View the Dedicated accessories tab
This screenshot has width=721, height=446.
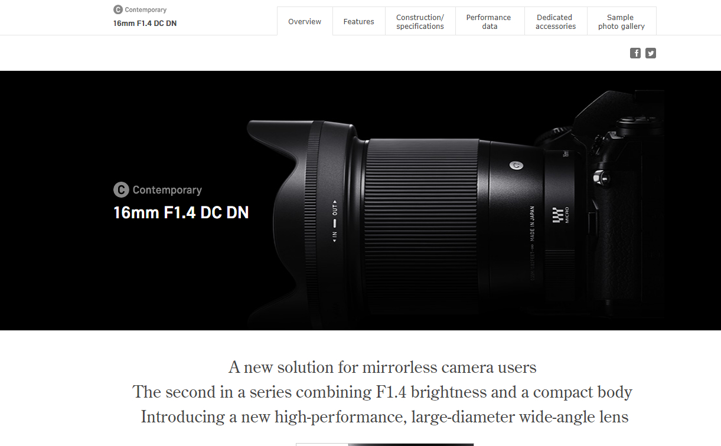pyautogui.click(x=556, y=21)
